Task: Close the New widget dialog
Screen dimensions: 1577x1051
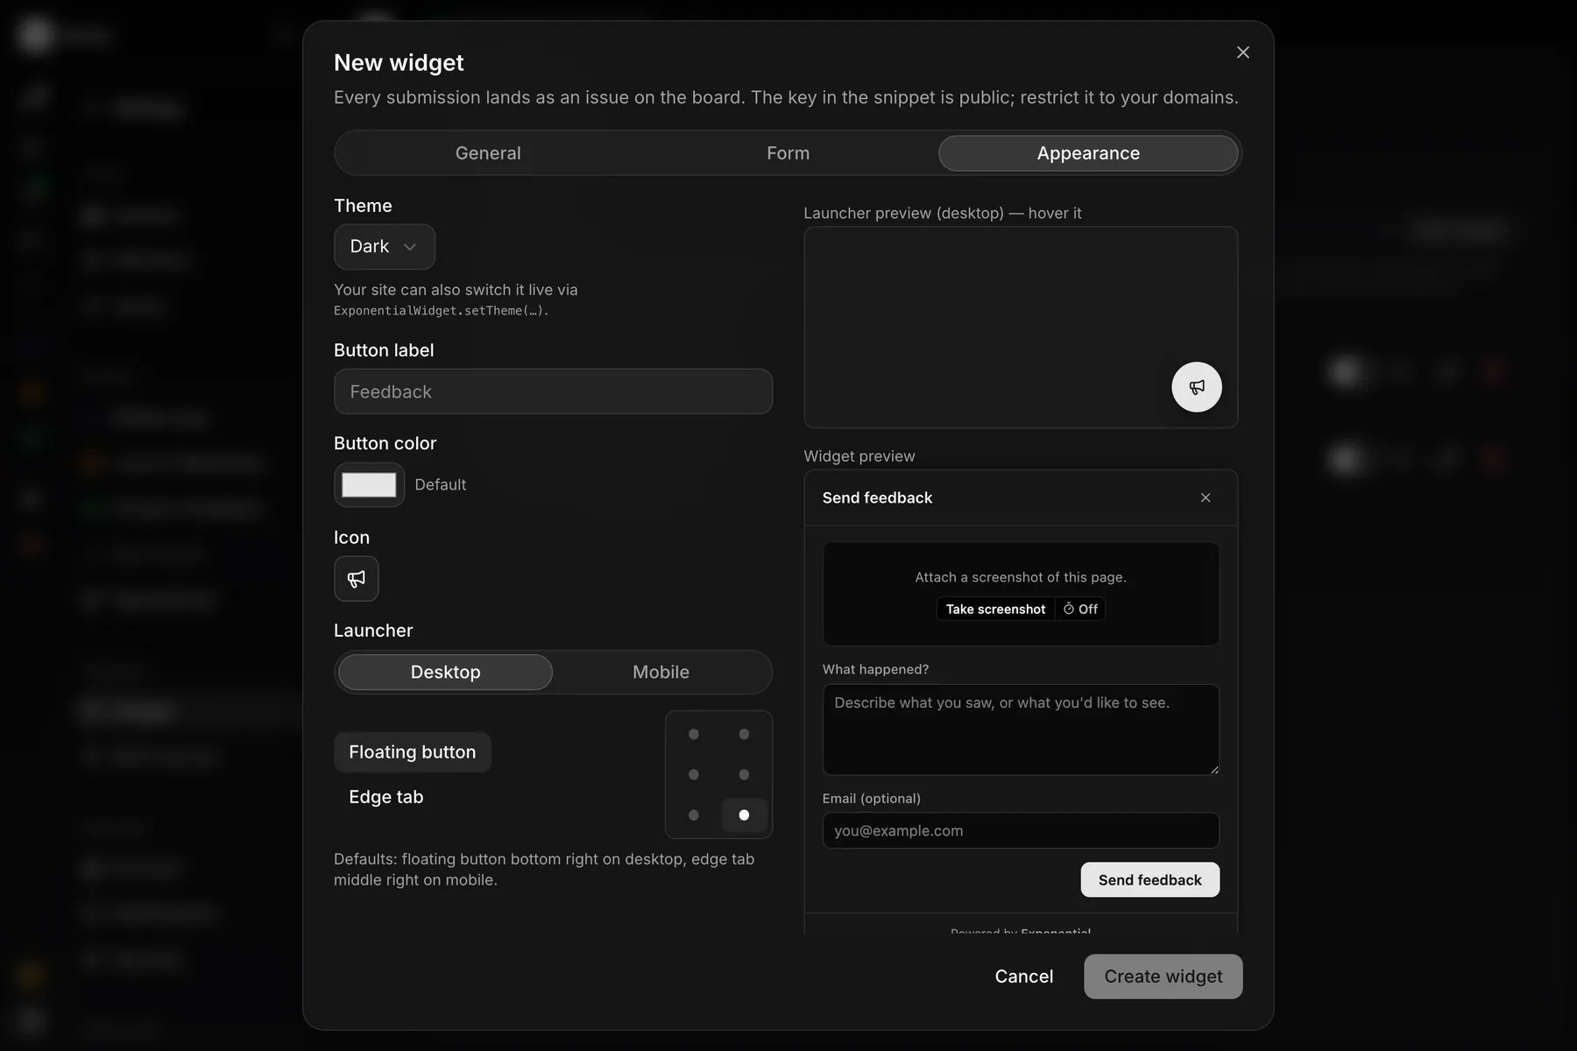Action: 1242,53
